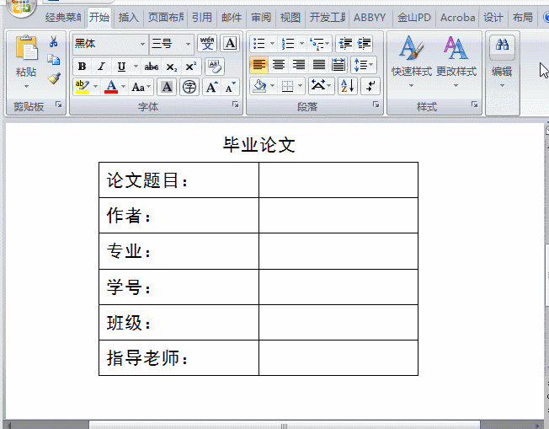This screenshot has width=549, height=429.
Task: Toggle subscript formatting
Action: 171,67
